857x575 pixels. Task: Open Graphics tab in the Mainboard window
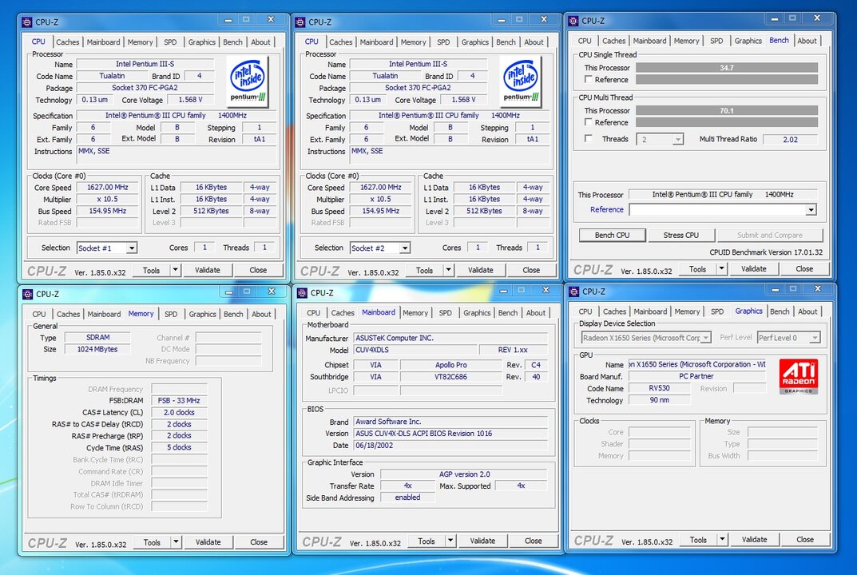click(x=477, y=313)
